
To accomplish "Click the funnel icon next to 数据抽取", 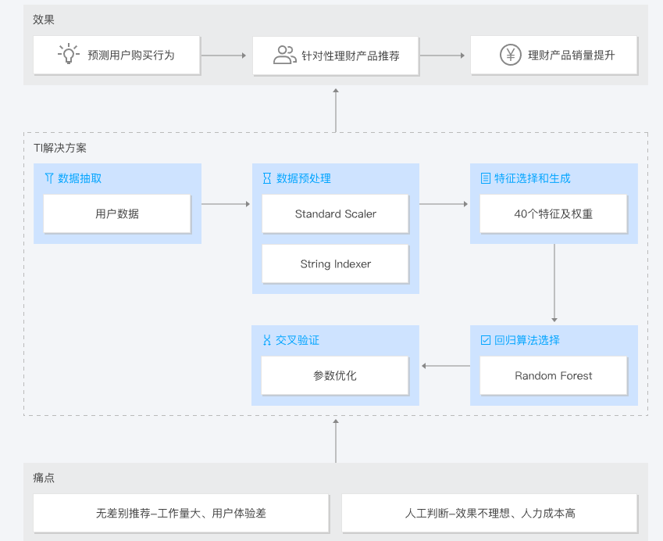I will [x=49, y=178].
